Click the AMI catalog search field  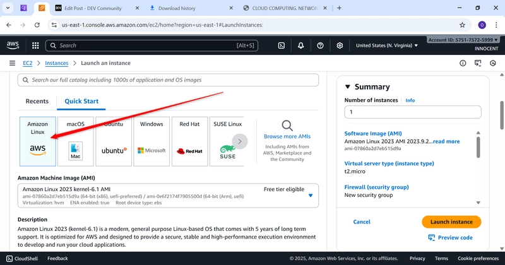point(168,80)
